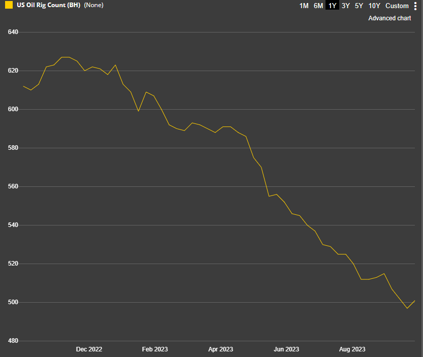Click the Apr 2023 x-axis label
Viewport: 423px width, 357px height.
(221, 349)
